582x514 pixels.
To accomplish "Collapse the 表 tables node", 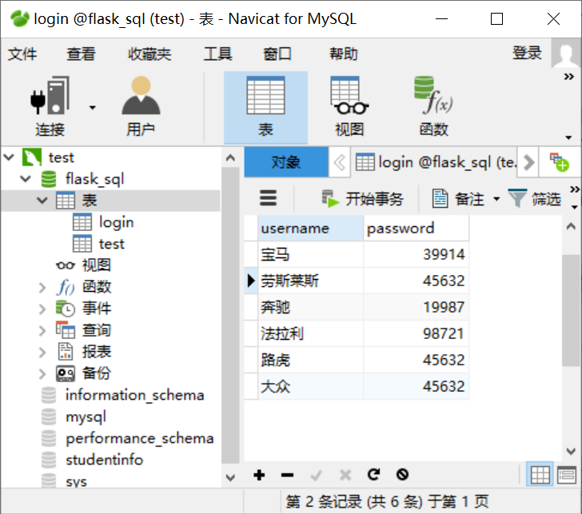I will (42, 201).
